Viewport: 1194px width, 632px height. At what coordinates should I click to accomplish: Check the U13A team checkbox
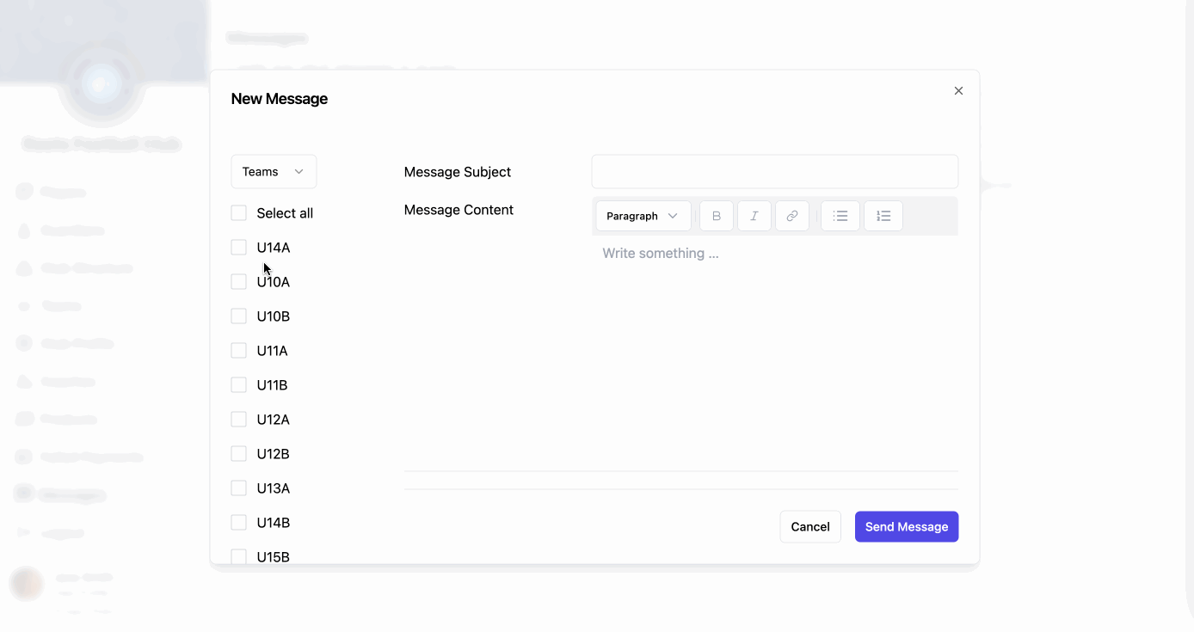[x=239, y=488]
